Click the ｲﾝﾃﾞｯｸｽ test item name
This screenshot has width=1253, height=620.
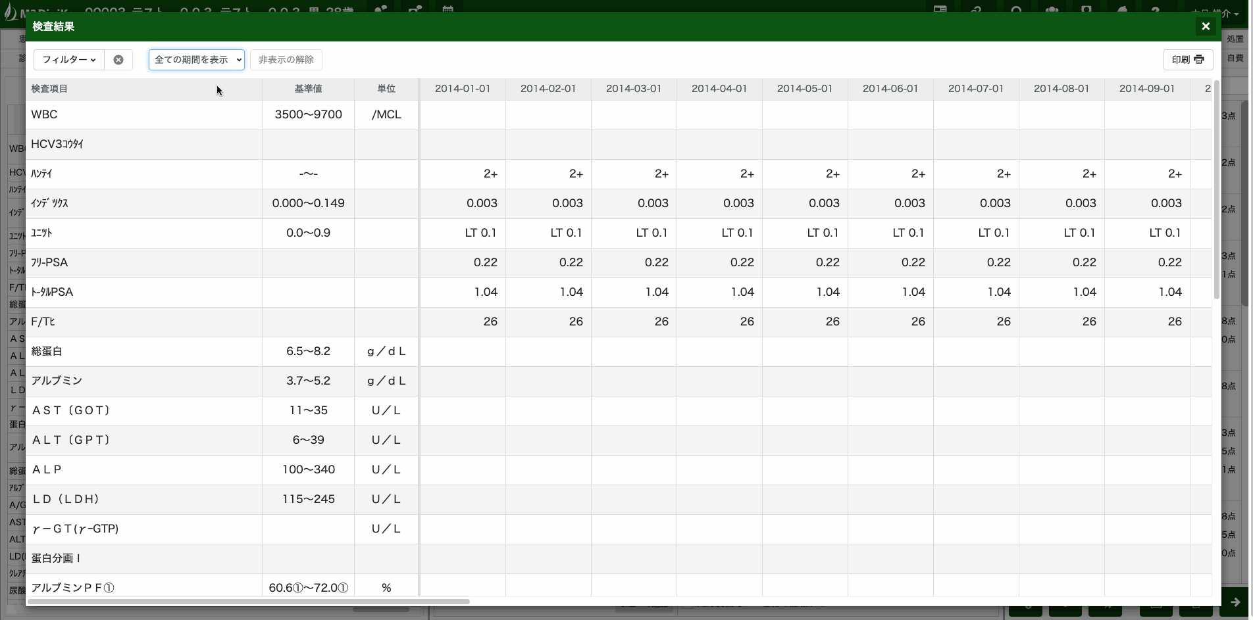49,203
